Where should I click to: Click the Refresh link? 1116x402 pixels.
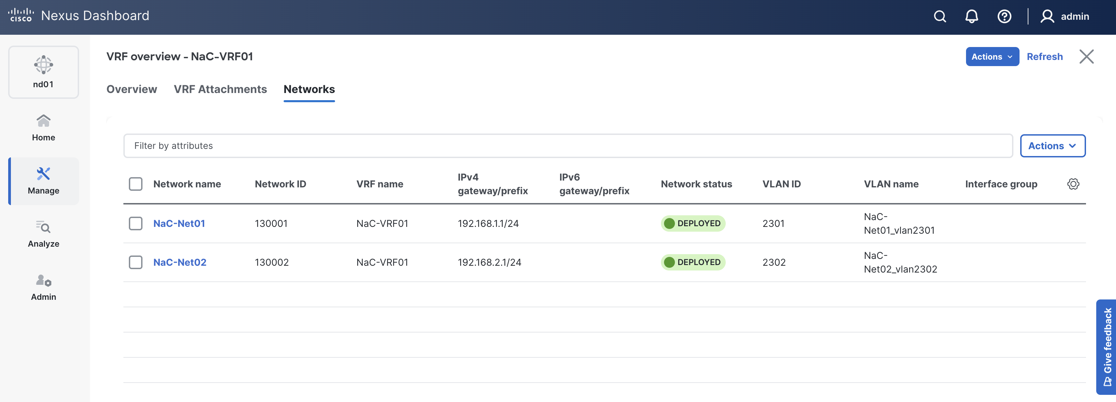[x=1044, y=57]
